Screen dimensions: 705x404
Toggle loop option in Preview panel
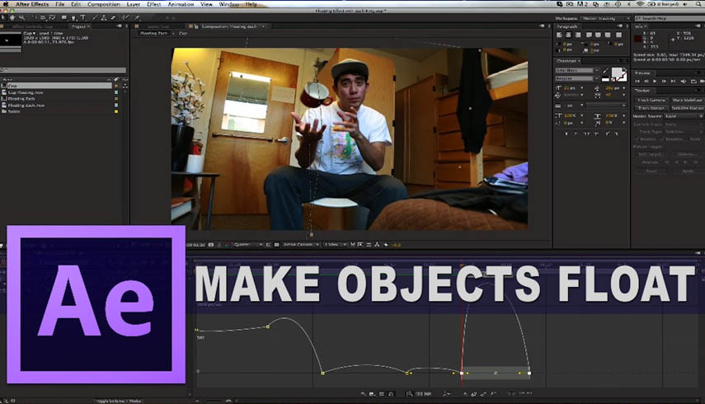pyautogui.click(x=691, y=81)
